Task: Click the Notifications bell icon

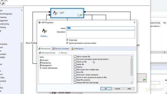Action: tap(73, 49)
